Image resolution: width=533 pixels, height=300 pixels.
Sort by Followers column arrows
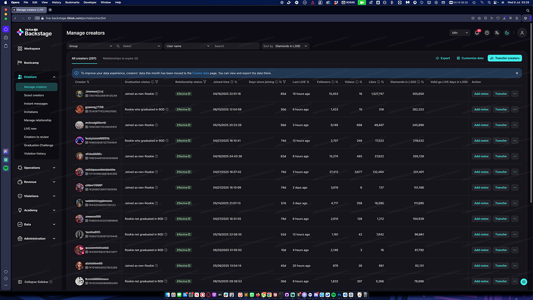(x=336, y=82)
